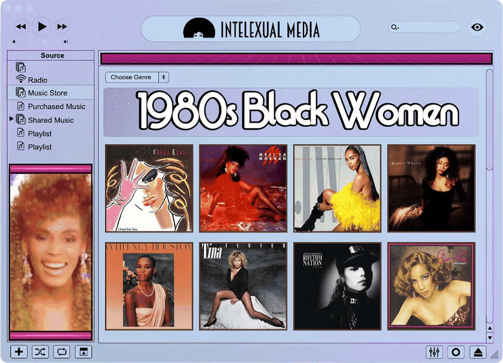Click the scrollbar up arrow
The width and height of the screenshot is (503, 363).
pyautogui.click(x=490, y=328)
